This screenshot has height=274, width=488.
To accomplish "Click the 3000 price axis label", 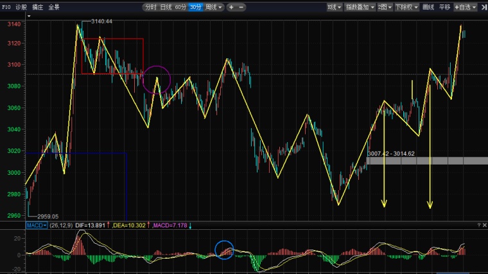I will [x=13, y=172].
